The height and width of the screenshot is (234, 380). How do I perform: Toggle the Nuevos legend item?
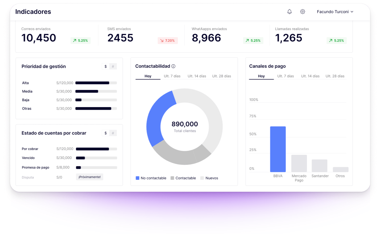click(209, 178)
